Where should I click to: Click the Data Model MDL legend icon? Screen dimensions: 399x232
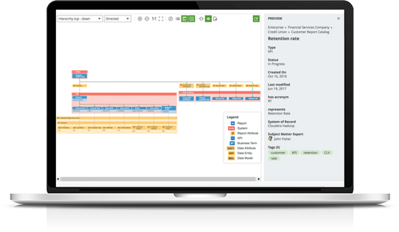coord(231,158)
